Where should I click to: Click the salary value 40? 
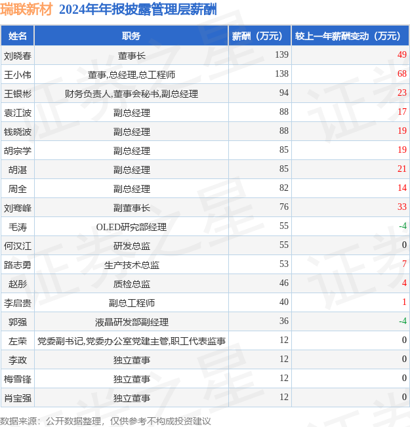284,302
